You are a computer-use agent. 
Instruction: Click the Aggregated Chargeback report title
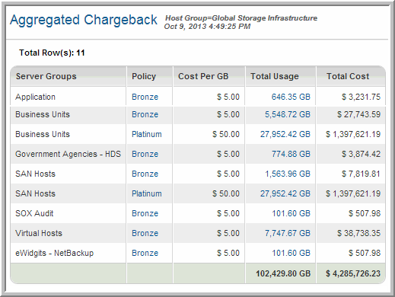point(84,21)
